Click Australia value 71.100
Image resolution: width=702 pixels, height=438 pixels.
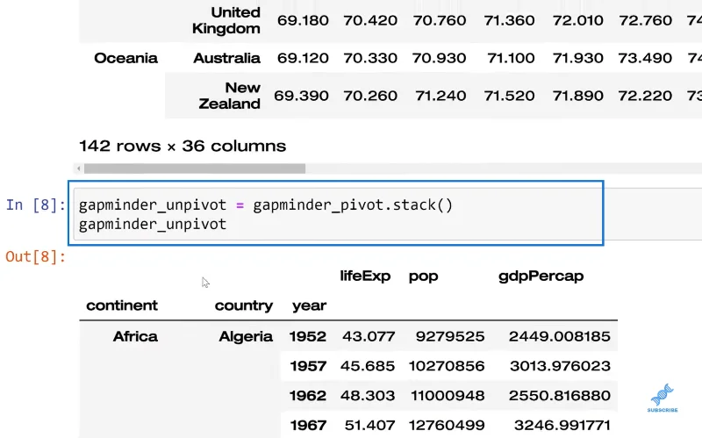point(511,58)
